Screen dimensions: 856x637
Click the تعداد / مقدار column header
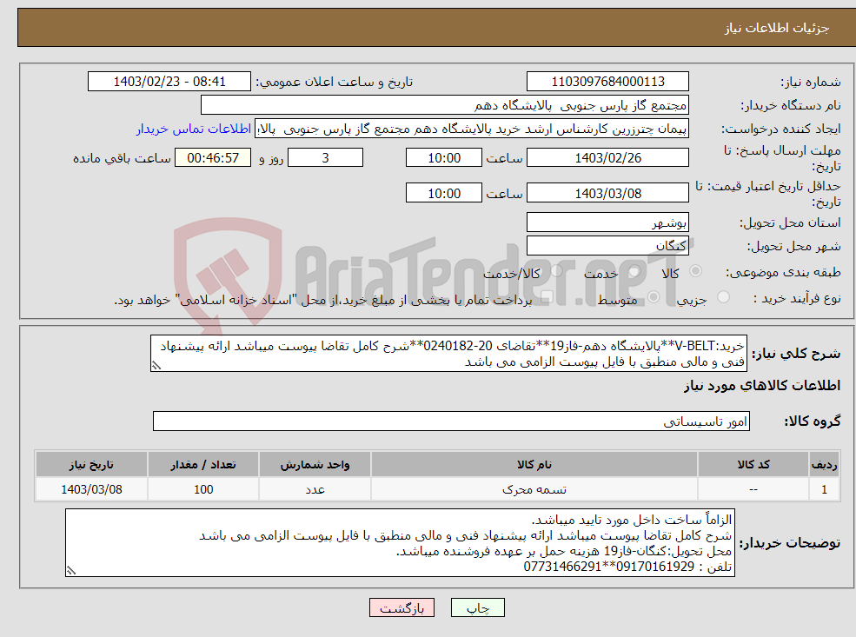click(203, 465)
